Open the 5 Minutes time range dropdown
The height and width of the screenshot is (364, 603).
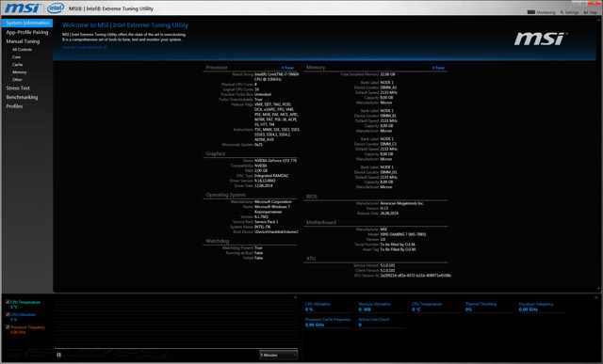click(x=279, y=355)
